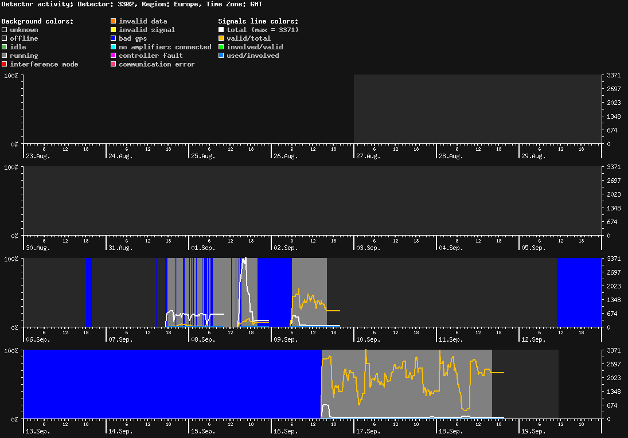This screenshot has height=438, width=628.
Task: Click the 'no amplifiers connected' legend label
Action: tap(165, 47)
